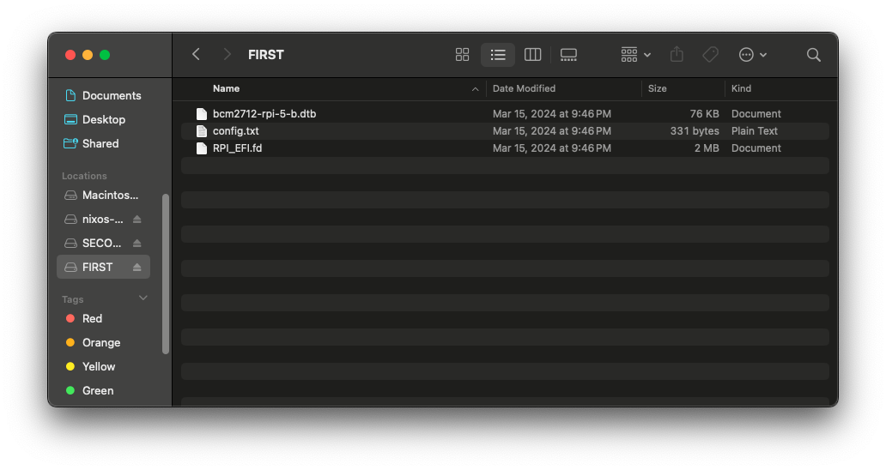886x470 pixels.
Task: Collapse the Tags sidebar section
Action: [143, 298]
